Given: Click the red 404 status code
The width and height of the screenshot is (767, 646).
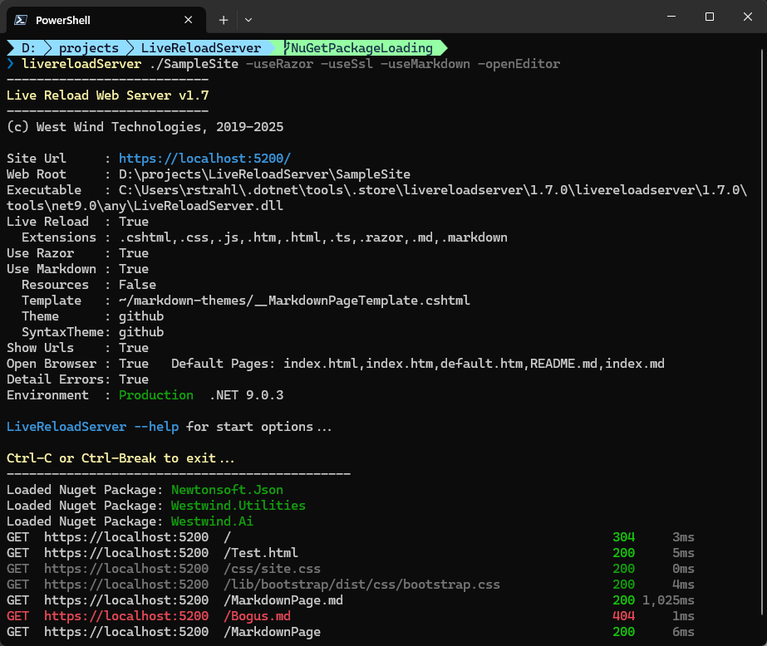Looking at the screenshot, I should coord(624,616).
